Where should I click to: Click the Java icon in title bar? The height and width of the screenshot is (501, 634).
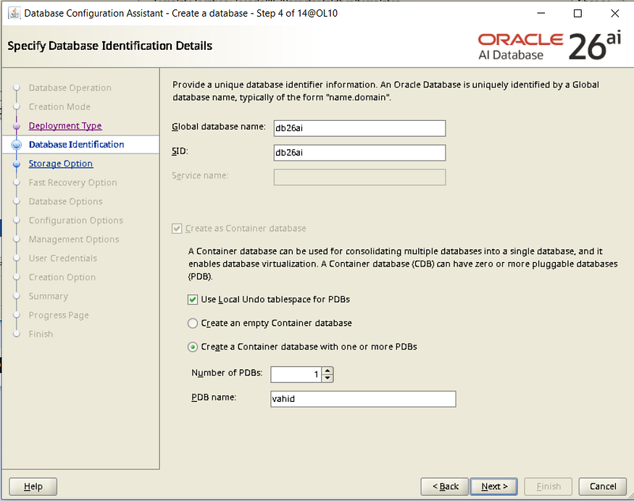(x=14, y=13)
